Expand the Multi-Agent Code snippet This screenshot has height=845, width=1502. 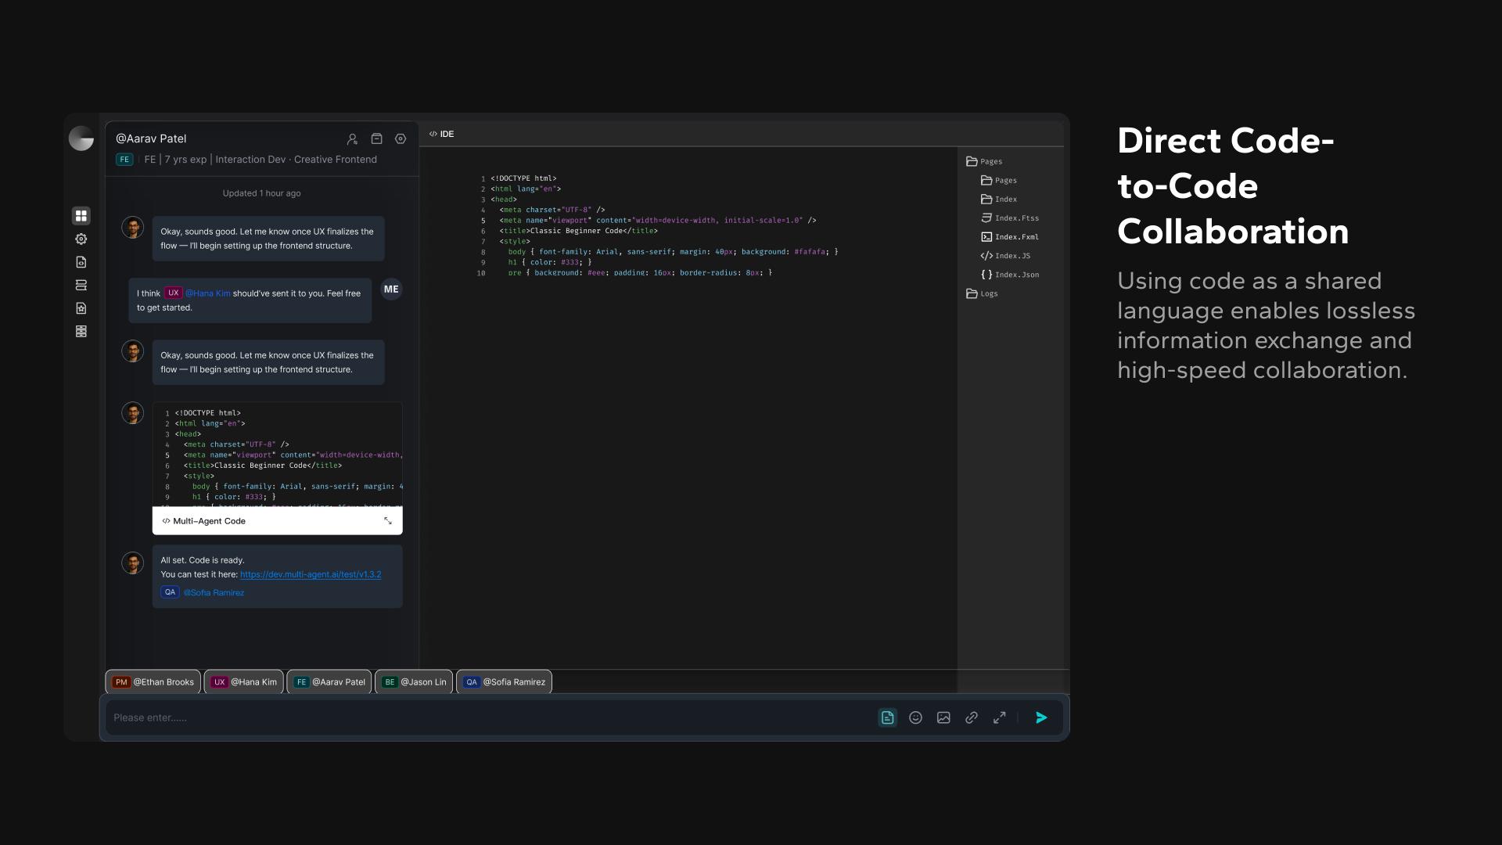click(x=388, y=521)
